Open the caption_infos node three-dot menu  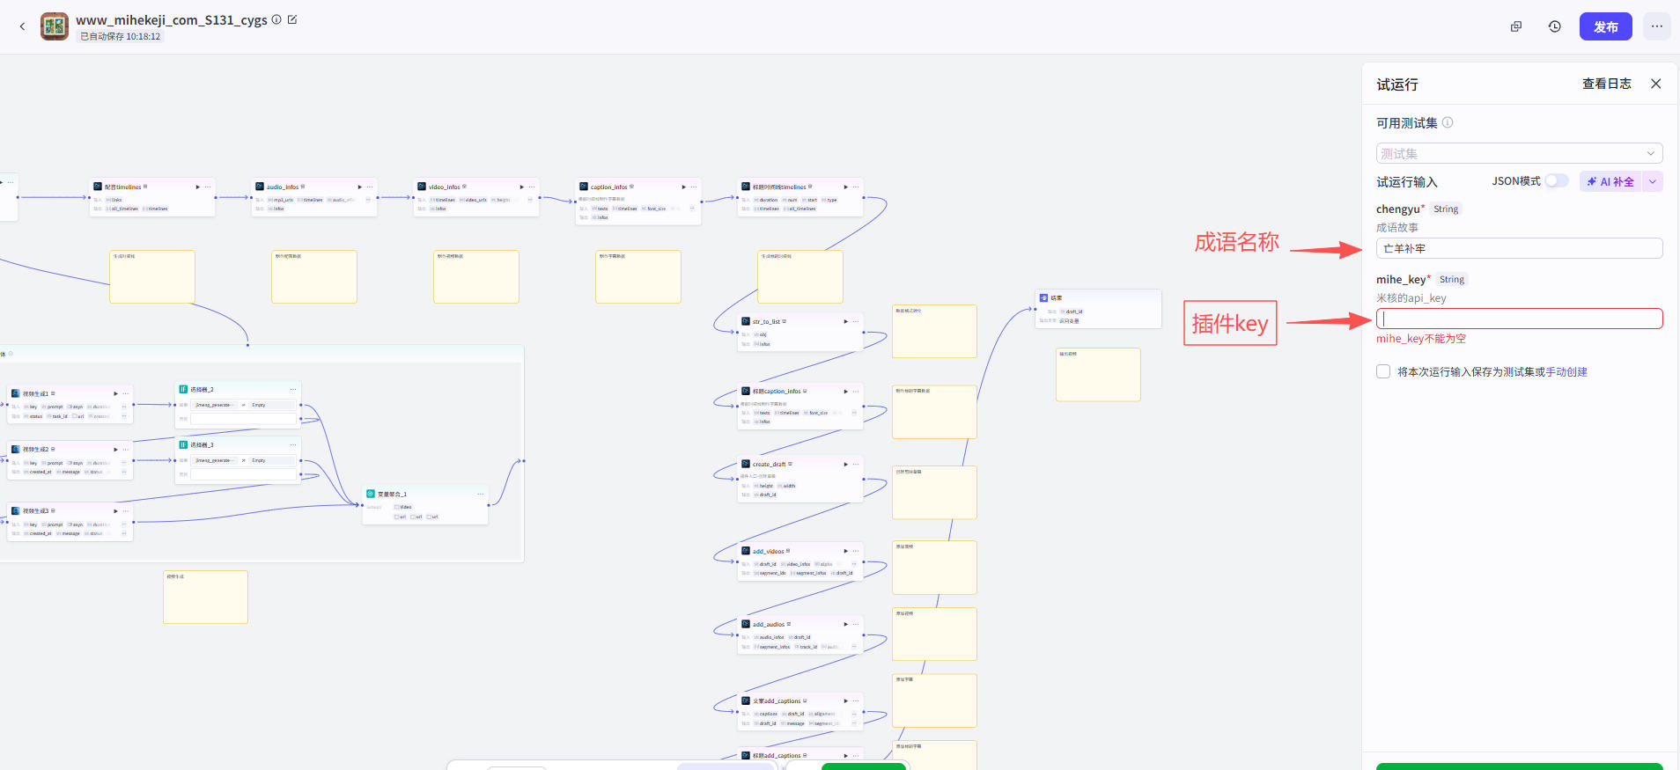tap(694, 187)
